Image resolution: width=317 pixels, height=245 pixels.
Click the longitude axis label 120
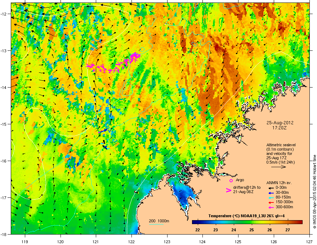pyautogui.click(x=61, y=241)
